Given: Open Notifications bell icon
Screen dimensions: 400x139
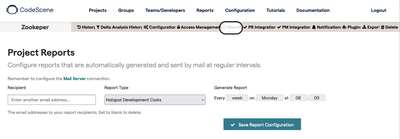Looking at the screenshot, I should point(314,27).
